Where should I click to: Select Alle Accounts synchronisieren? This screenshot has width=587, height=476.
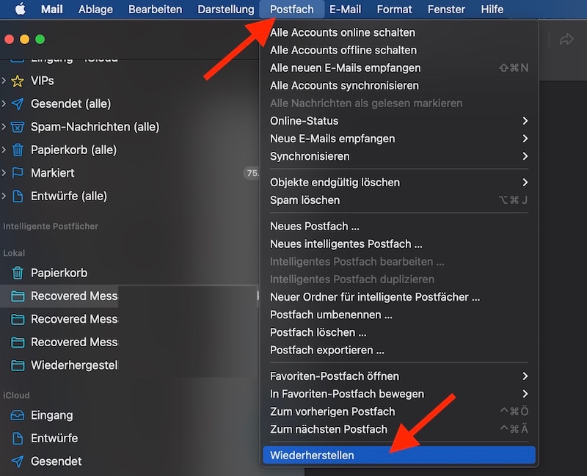[344, 86]
